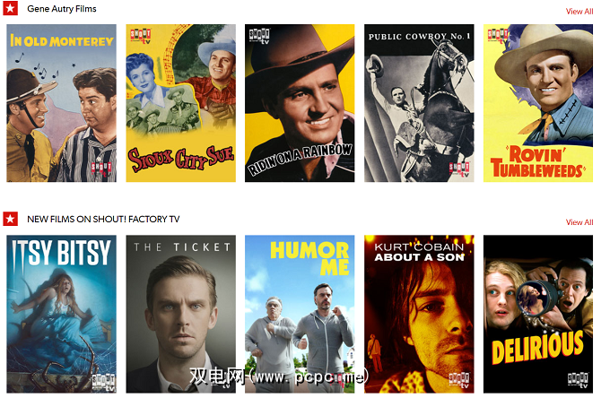Click Shout TV logo on Rovin' Tumbleweeds poster
This screenshot has height=398, width=601.
tap(498, 35)
